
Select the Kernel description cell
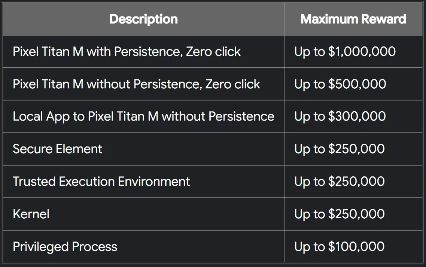[x=31, y=214]
